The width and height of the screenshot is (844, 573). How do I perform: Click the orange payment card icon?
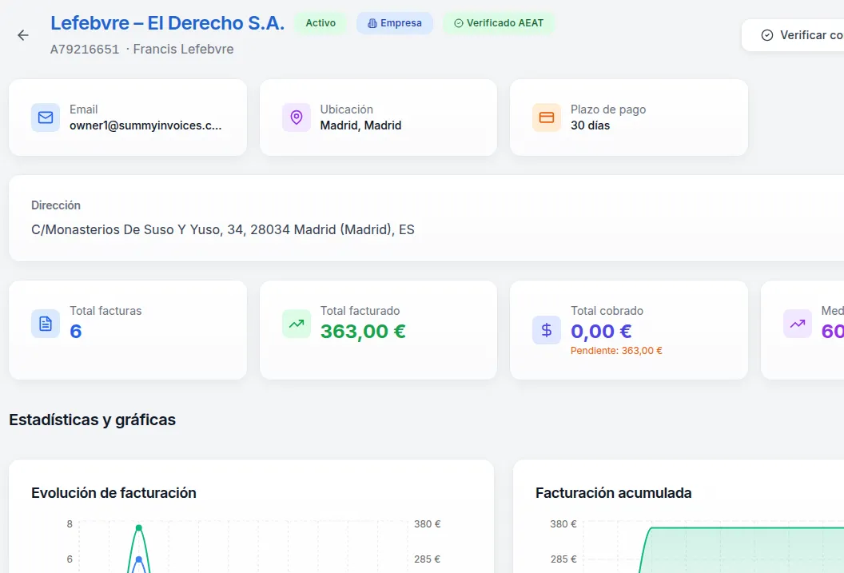(547, 117)
